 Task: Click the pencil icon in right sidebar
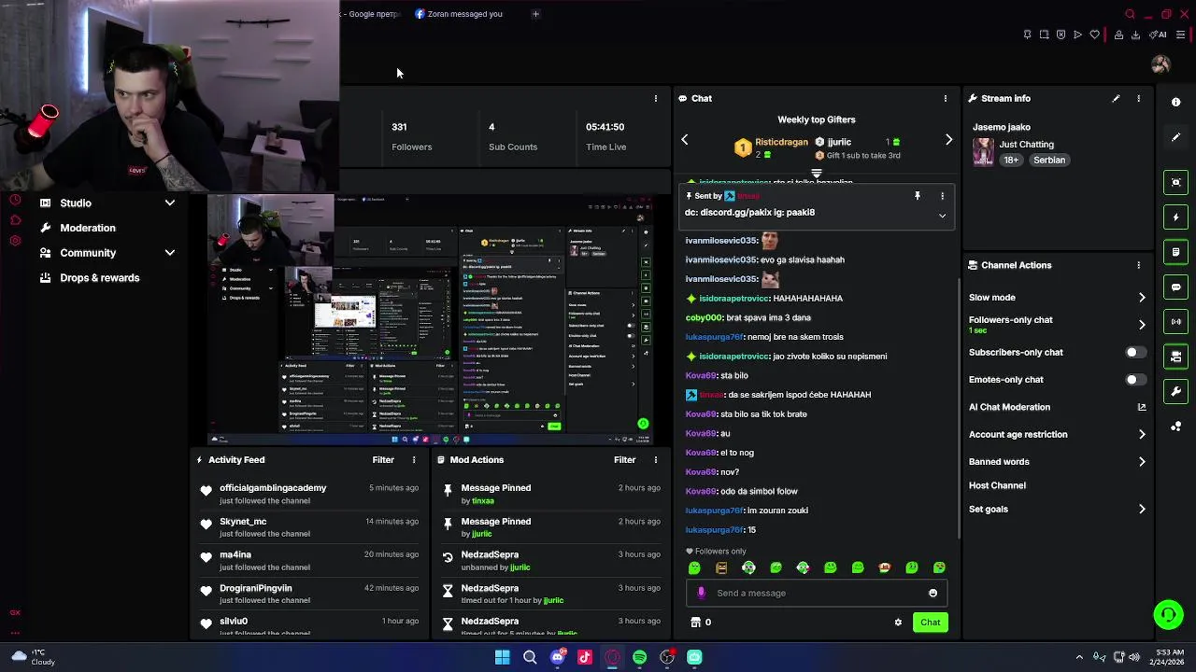tap(1176, 137)
